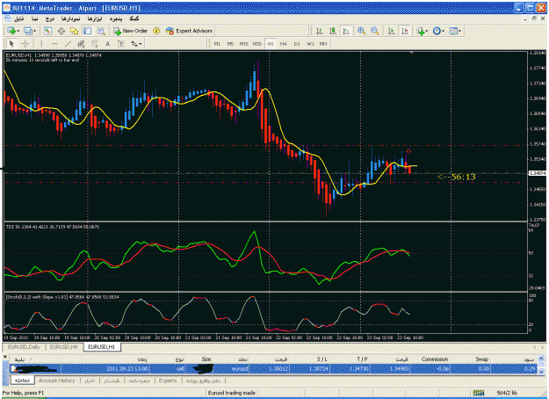The width and height of the screenshot is (549, 399).
Task: Open the templates dropdown
Action: click(x=455, y=31)
